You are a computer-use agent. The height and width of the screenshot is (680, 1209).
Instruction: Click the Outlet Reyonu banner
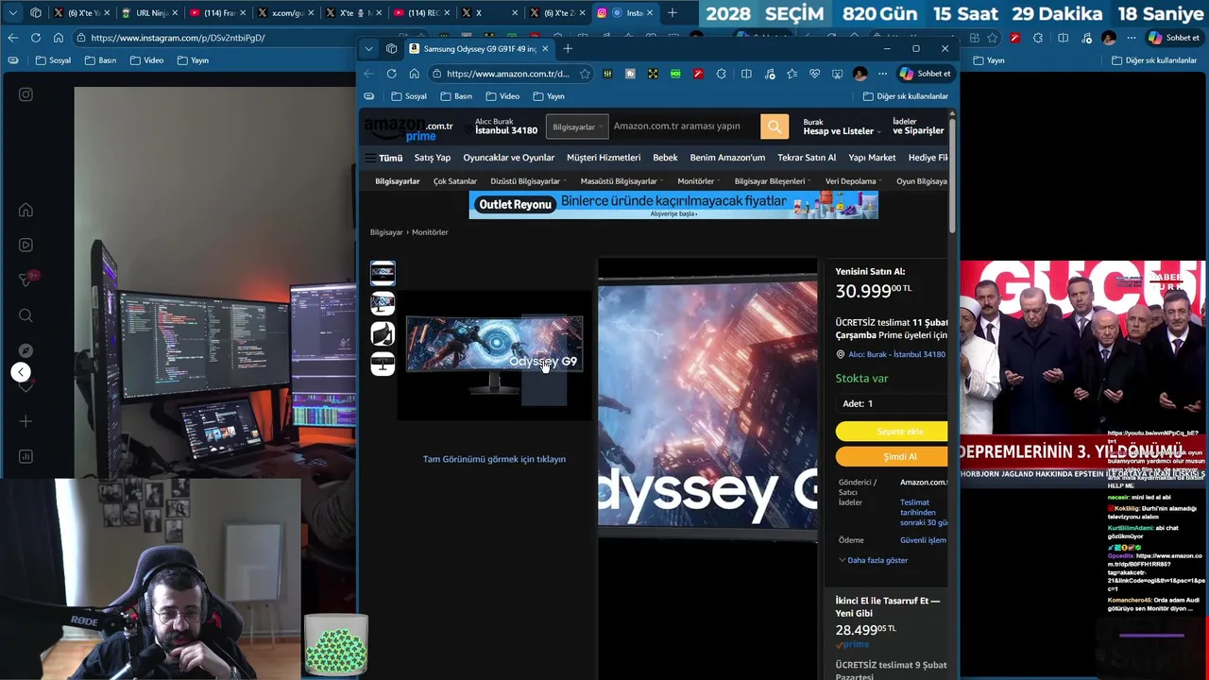[673, 205]
